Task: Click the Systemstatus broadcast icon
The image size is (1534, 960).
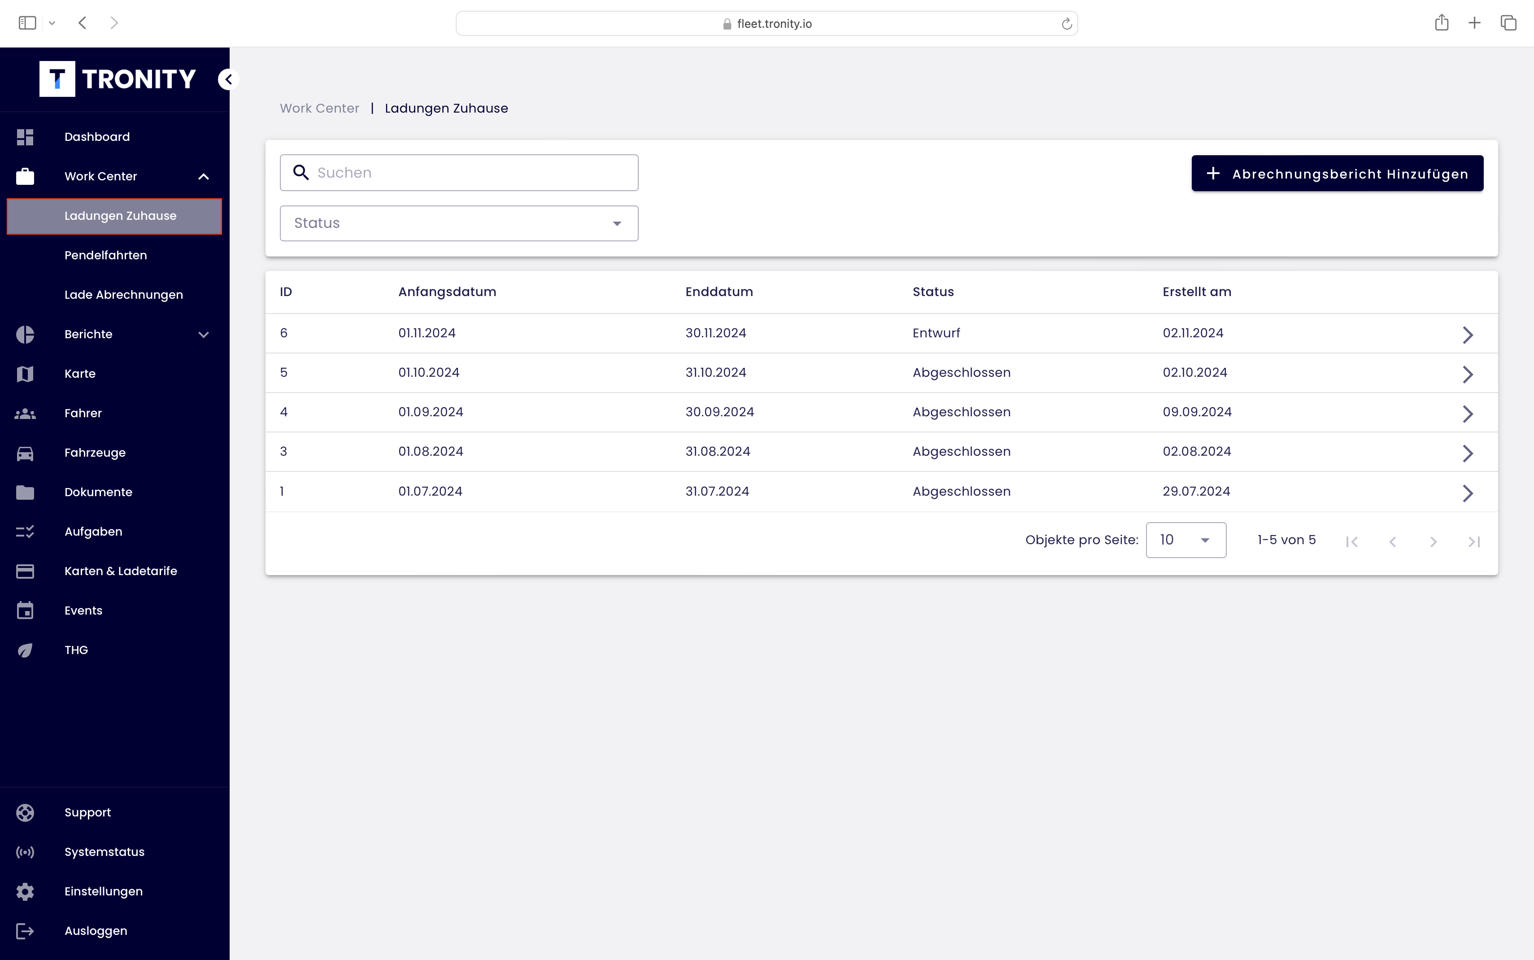Action: tap(25, 852)
